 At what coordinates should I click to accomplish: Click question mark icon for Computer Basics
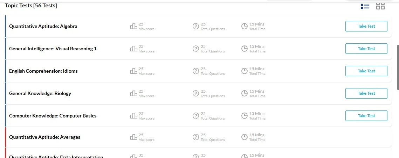[x=196, y=116]
